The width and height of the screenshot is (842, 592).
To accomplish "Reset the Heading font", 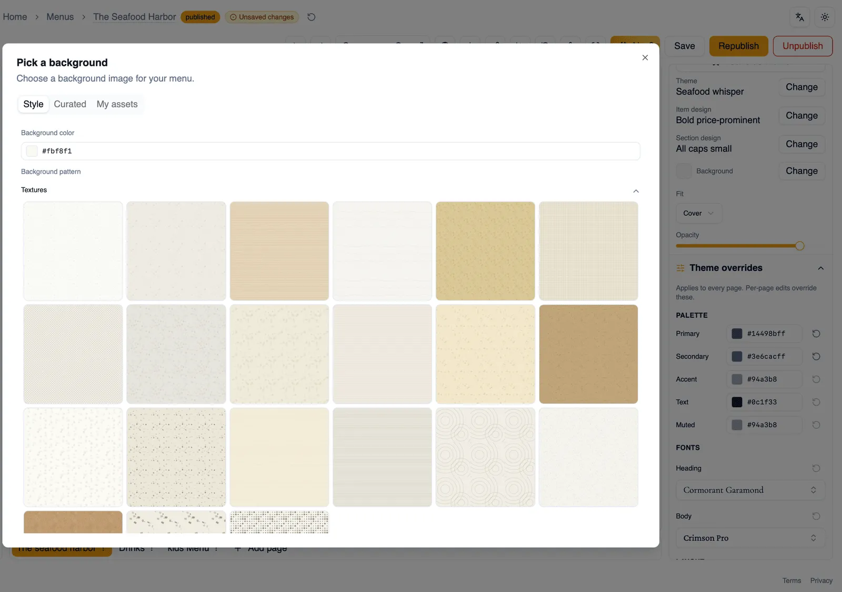I will click(816, 468).
